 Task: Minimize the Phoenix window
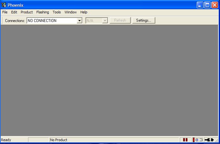click(200, 5)
